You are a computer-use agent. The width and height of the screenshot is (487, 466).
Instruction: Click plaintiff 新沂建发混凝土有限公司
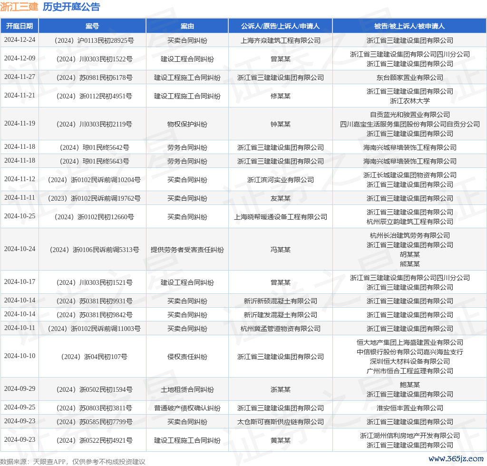click(x=281, y=315)
